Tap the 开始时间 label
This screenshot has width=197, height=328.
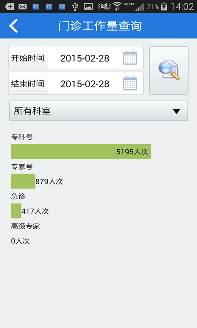(27, 58)
